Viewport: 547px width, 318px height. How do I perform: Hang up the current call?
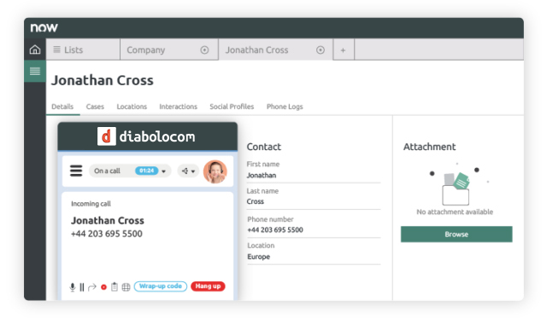(208, 286)
